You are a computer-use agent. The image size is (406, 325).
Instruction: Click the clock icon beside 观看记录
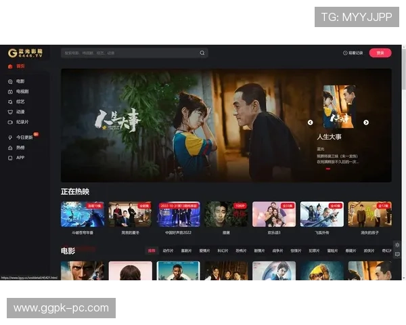click(x=345, y=53)
